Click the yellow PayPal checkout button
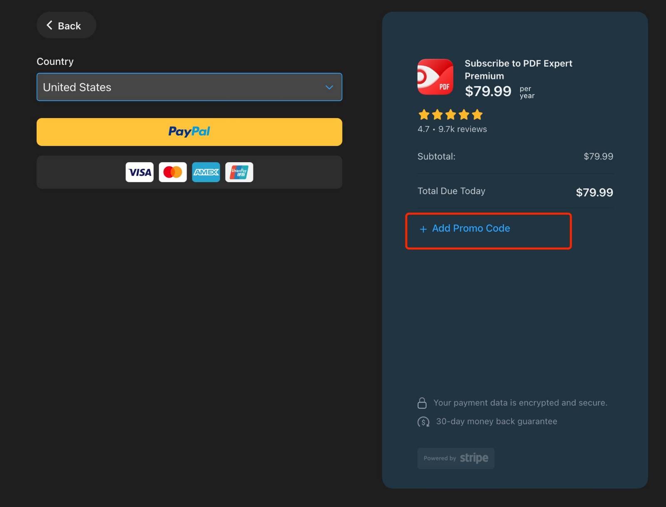The width and height of the screenshot is (666, 507). pos(189,131)
